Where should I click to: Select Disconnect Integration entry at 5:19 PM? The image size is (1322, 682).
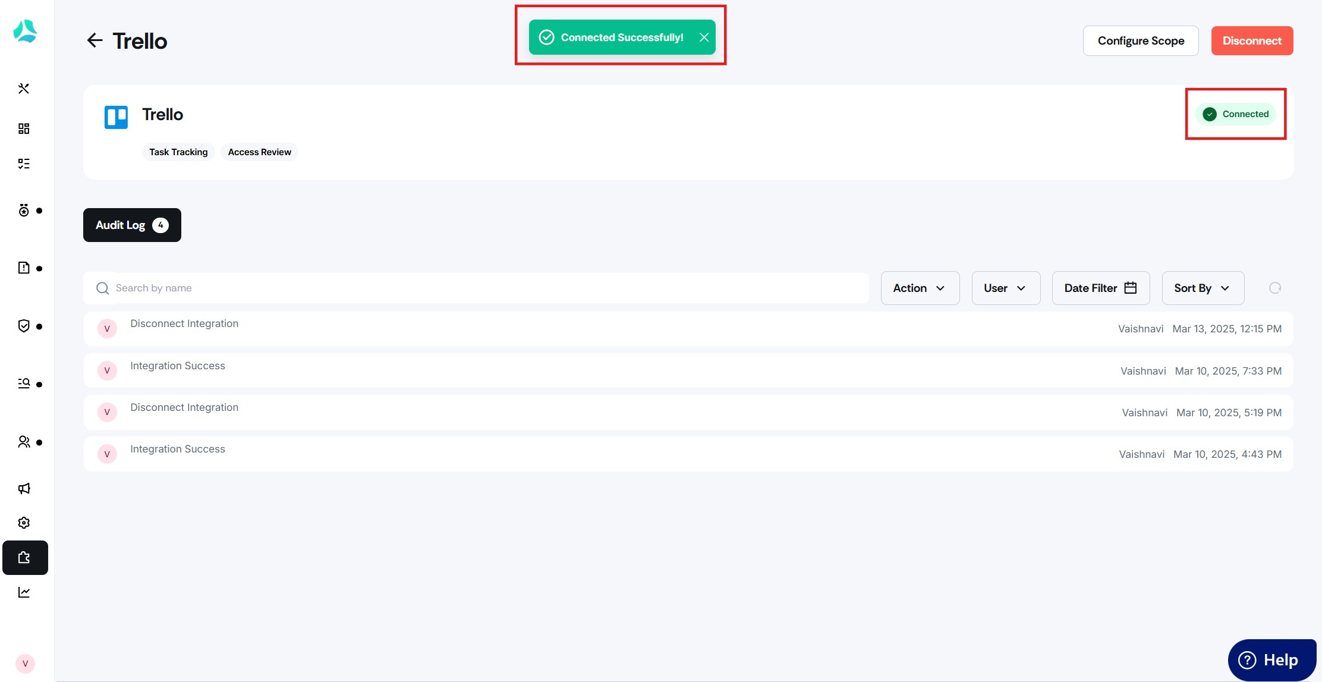[688, 412]
